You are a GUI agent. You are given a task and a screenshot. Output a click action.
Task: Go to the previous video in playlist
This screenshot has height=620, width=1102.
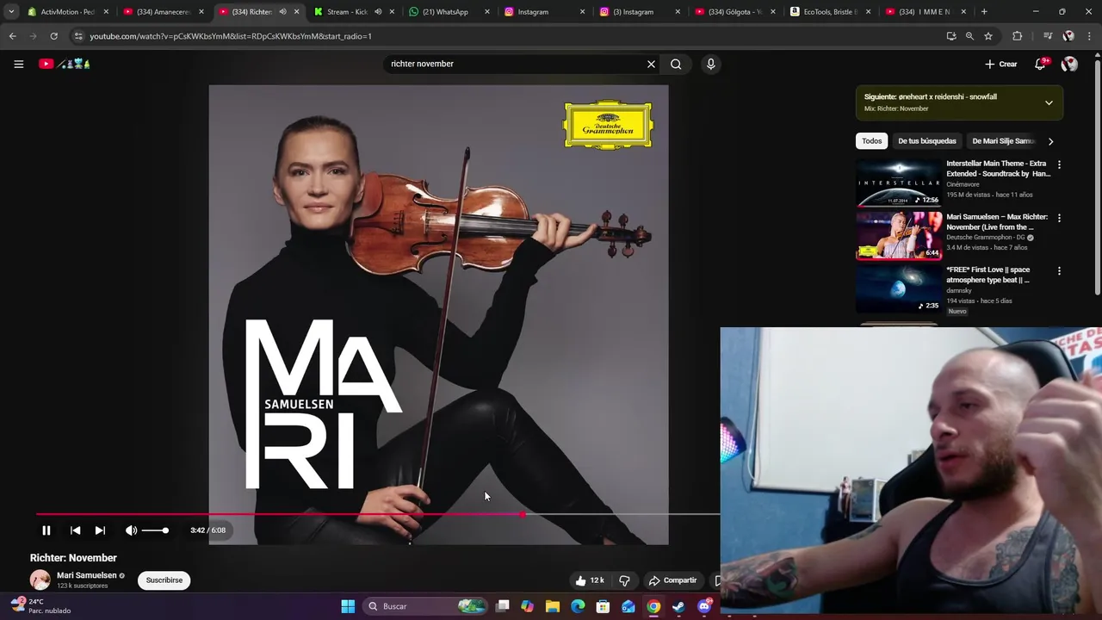tap(75, 530)
